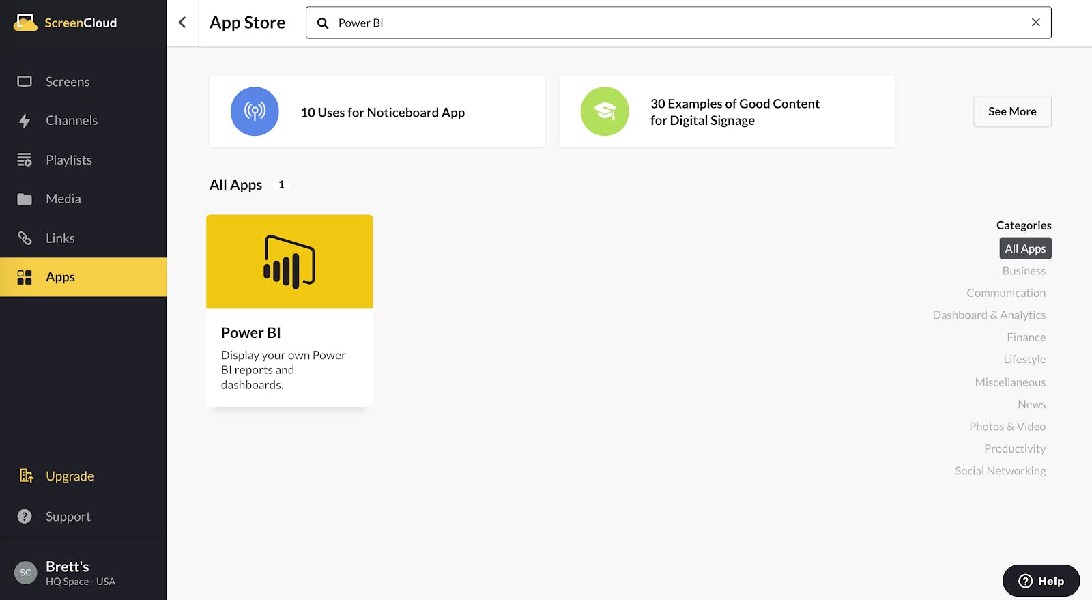Filter by Dashboard & Analytics category
This screenshot has width=1092, height=600.
(x=989, y=315)
